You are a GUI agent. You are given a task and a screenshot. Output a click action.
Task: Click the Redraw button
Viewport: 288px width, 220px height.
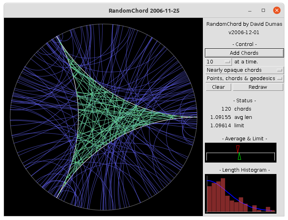coord(258,87)
